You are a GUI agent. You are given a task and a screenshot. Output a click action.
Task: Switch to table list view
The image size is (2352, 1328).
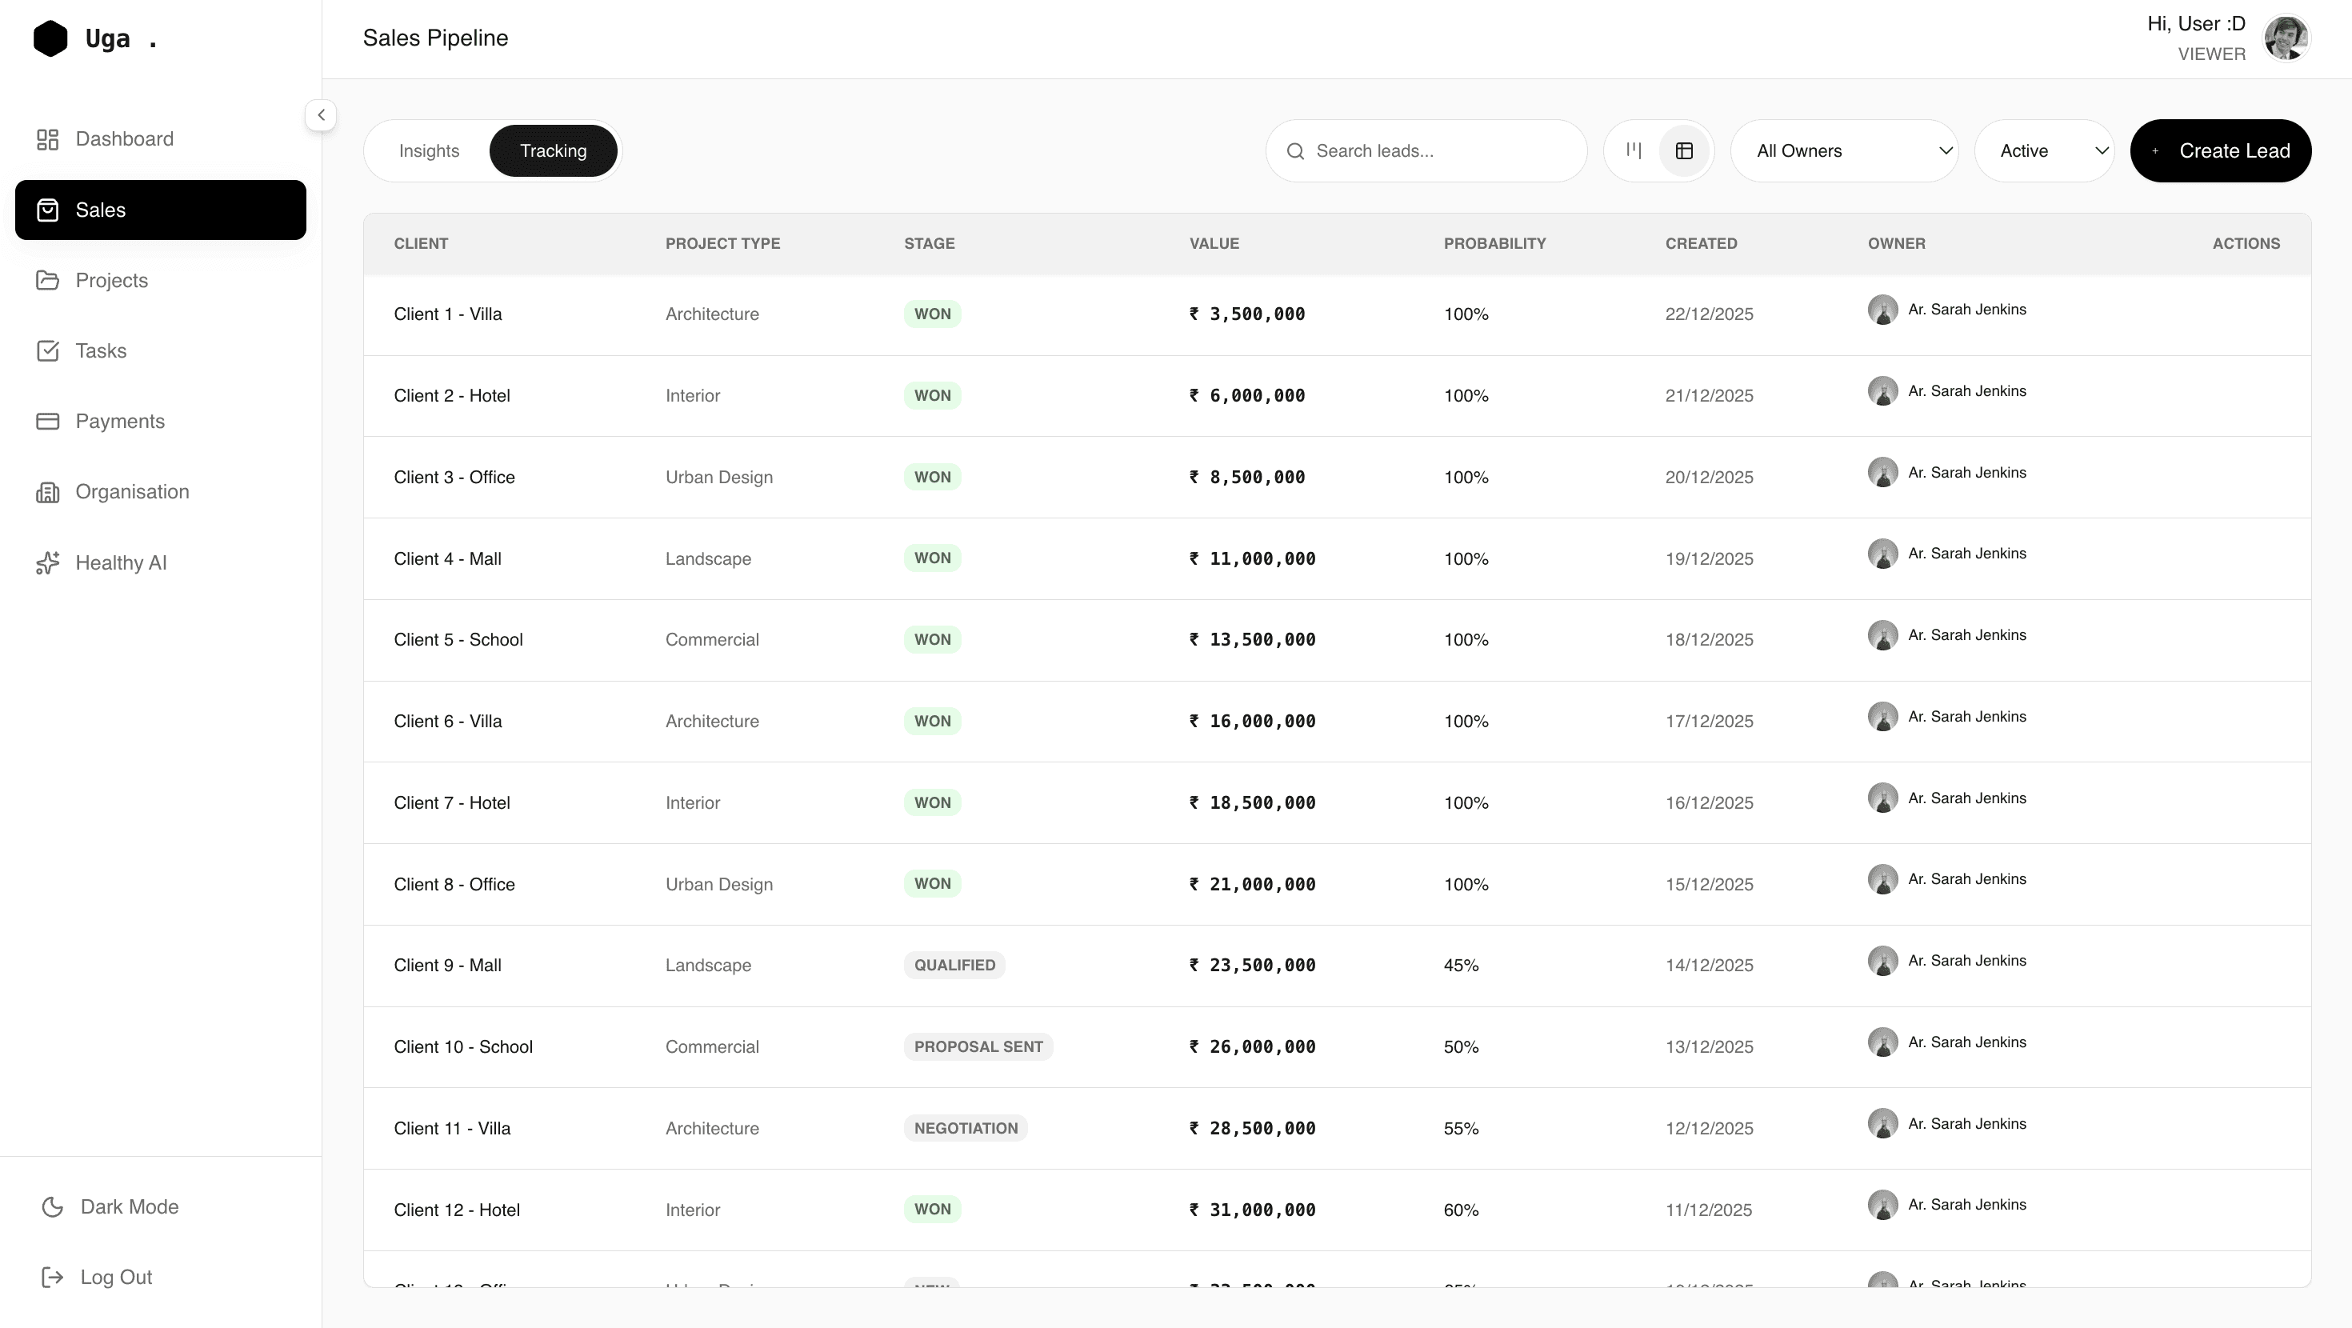(x=1684, y=150)
